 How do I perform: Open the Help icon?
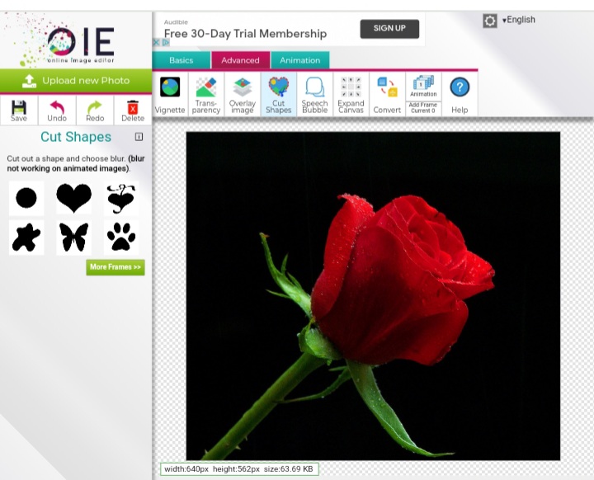click(x=460, y=95)
